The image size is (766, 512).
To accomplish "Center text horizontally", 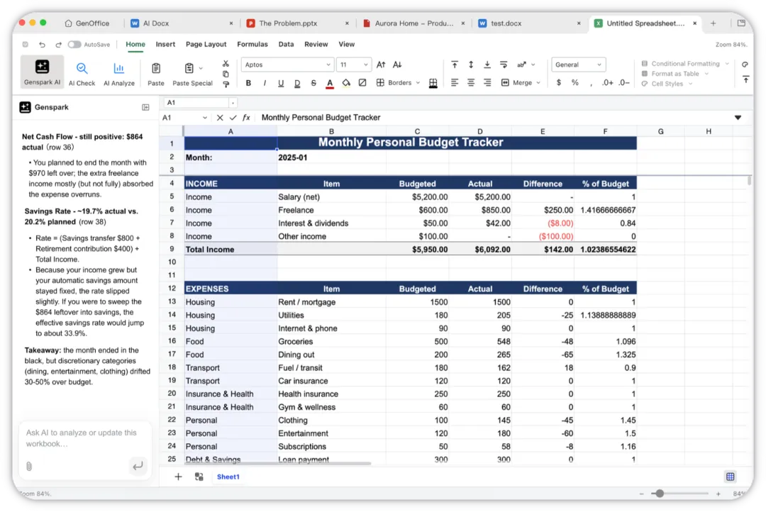I will [471, 83].
